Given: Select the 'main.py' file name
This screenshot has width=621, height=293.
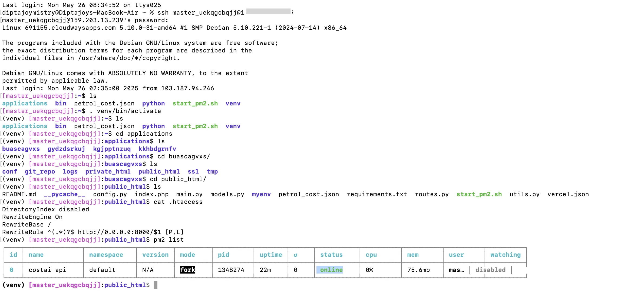Looking at the screenshot, I should point(189,194).
